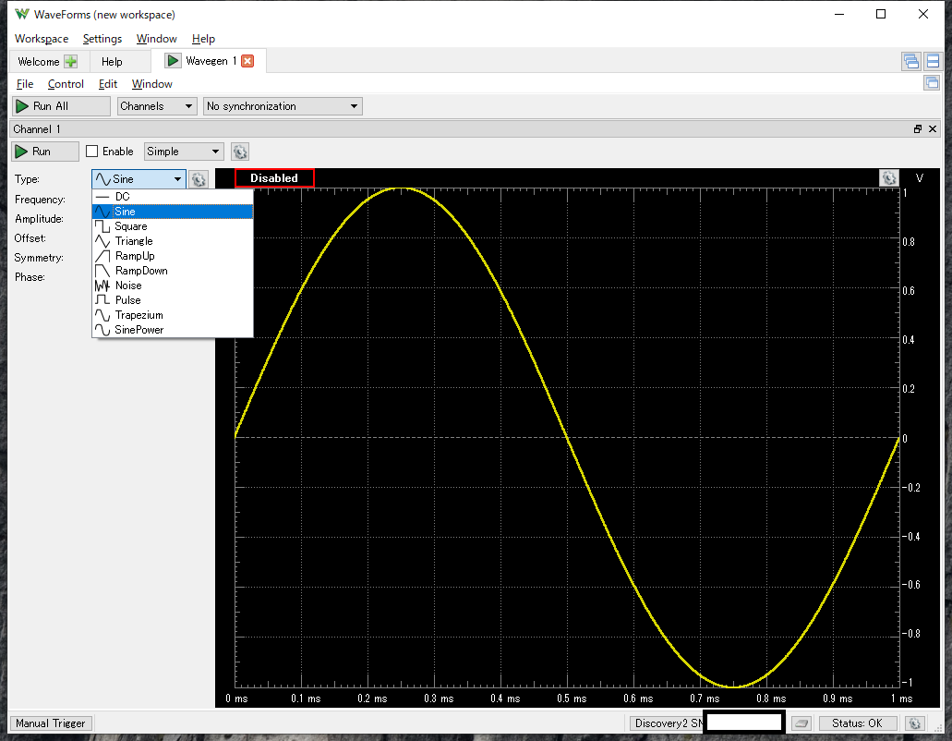Open the Simple mode dropdown
Viewport: 952px width, 741px height.
(184, 152)
